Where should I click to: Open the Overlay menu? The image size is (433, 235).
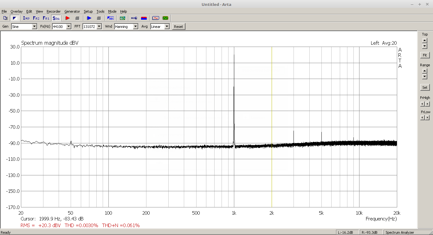click(16, 11)
